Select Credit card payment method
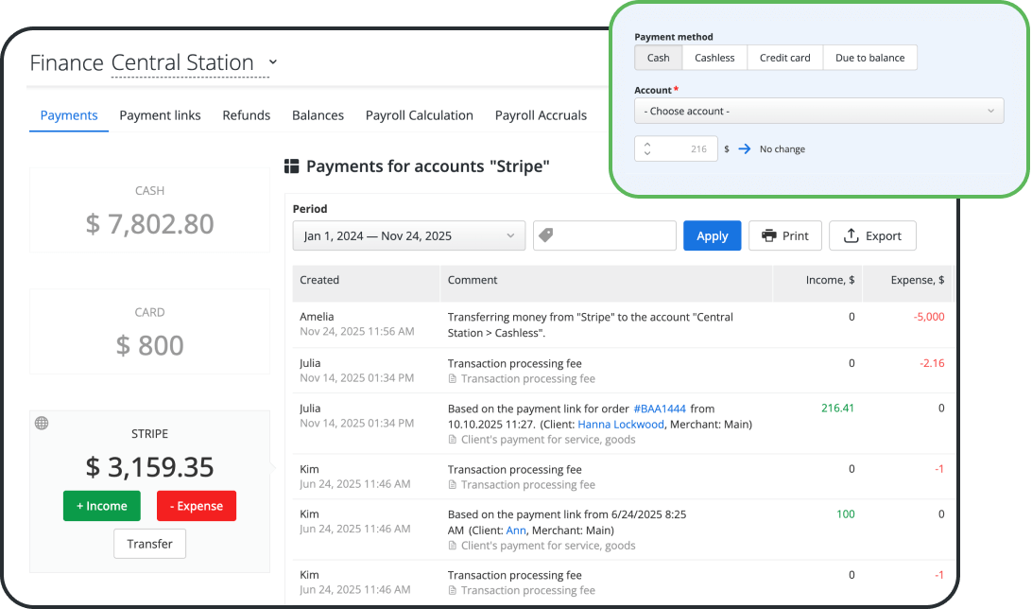The height and width of the screenshot is (609, 1032). click(784, 58)
